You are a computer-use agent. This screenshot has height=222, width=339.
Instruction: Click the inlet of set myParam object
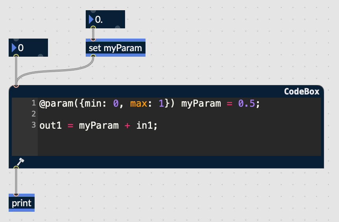(x=93, y=39)
